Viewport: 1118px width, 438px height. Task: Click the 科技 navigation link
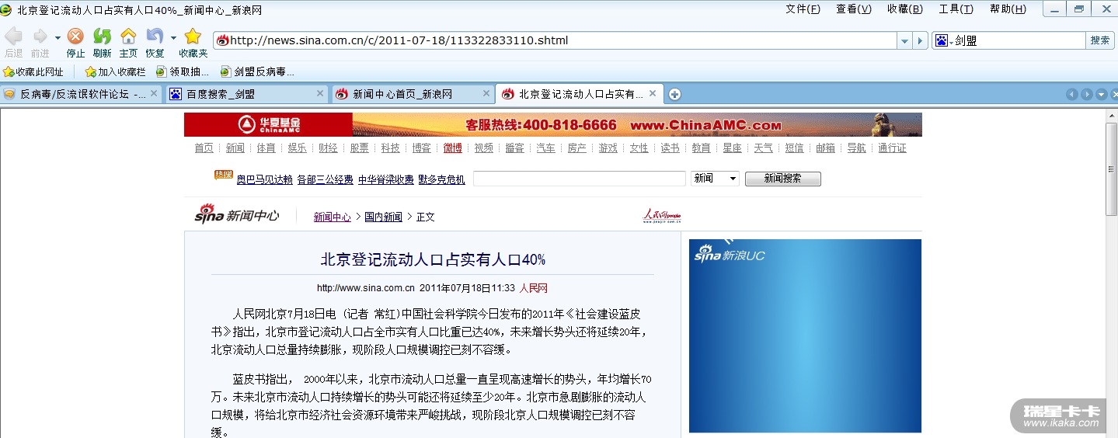click(x=390, y=148)
